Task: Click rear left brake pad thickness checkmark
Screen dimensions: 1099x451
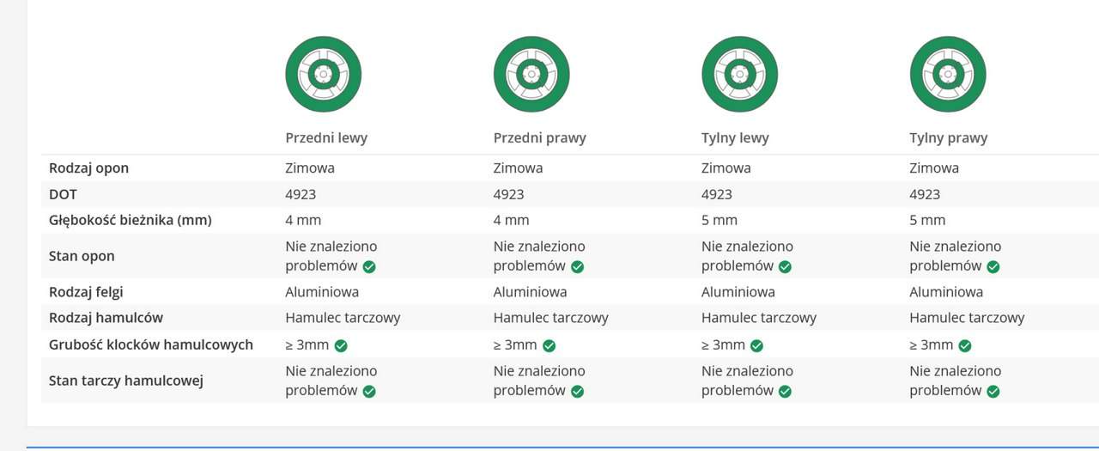Action: pyautogui.click(x=756, y=345)
